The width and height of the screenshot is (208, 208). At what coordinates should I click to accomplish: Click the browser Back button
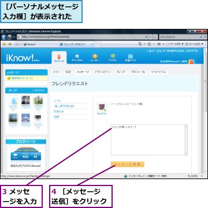click(x=3, y=37)
